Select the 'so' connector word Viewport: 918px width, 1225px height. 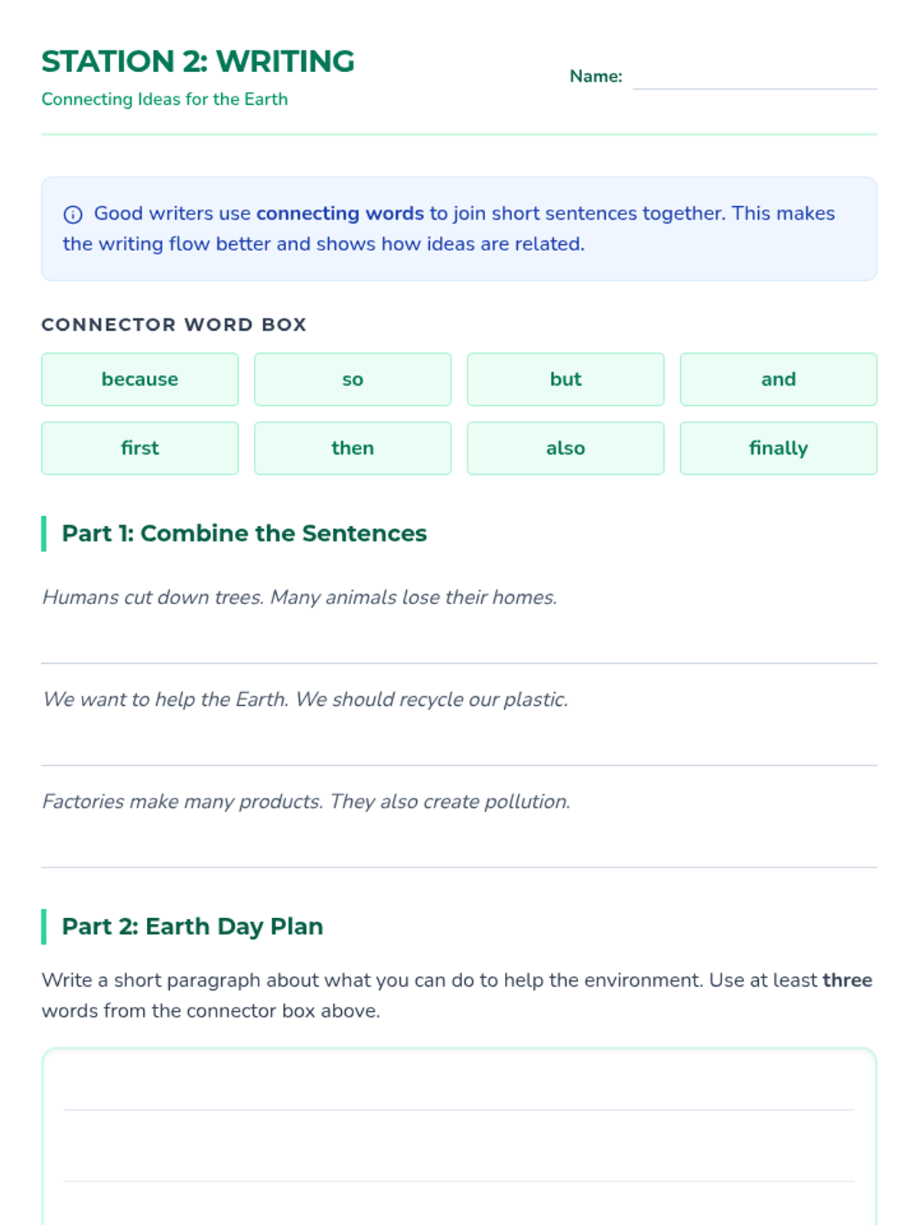click(353, 379)
